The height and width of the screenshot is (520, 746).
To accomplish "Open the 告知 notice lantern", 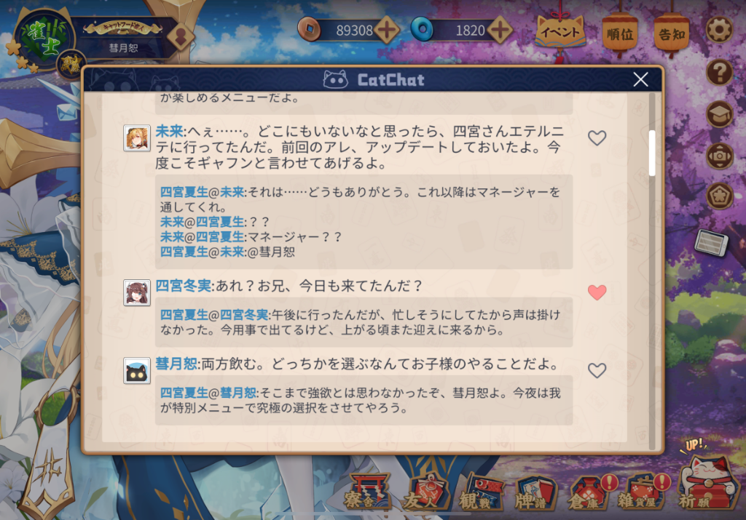I will click(671, 33).
